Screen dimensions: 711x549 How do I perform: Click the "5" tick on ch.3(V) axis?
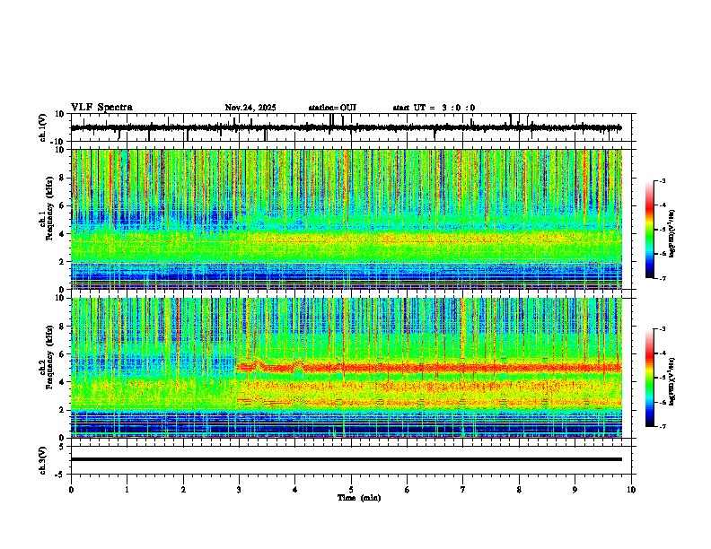coord(63,447)
